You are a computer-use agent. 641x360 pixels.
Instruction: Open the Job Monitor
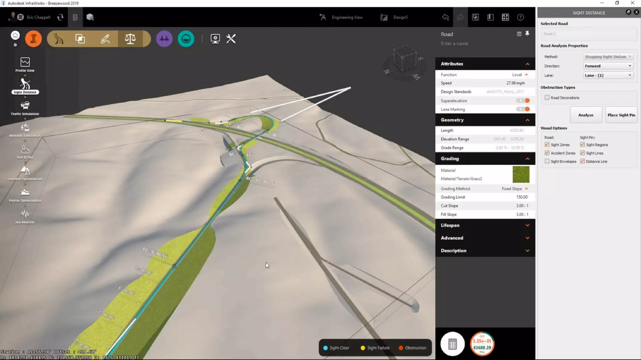click(x=25, y=214)
